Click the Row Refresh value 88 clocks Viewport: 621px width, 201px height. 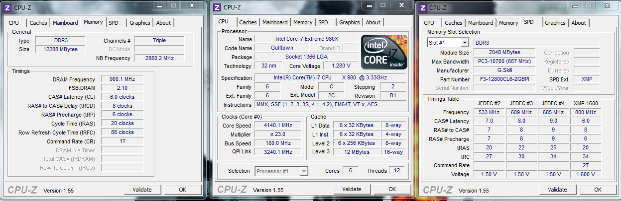tap(122, 133)
